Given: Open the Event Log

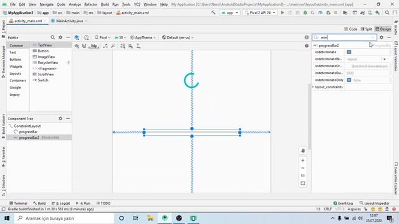Looking at the screenshot, I should point(343,203).
